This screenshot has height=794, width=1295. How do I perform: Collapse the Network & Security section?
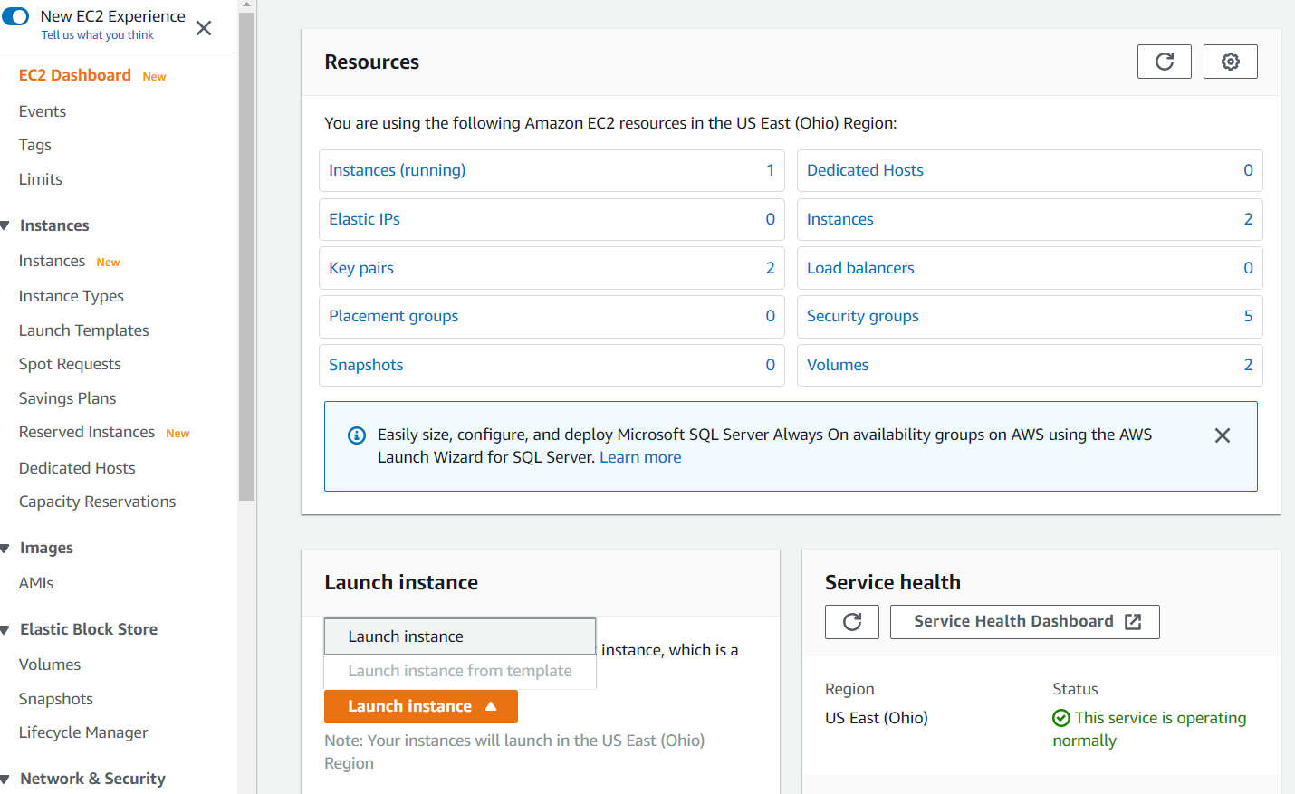tap(5, 779)
